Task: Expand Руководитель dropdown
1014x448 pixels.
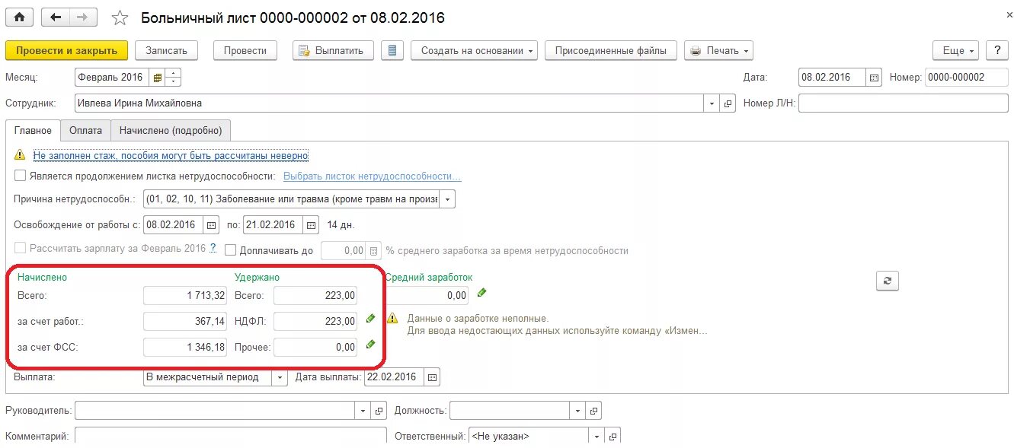Action: [363, 411]
